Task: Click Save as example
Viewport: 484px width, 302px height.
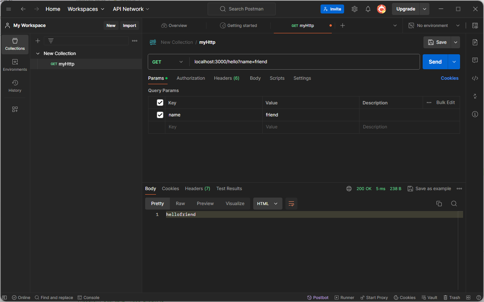Action: [x=429, y=189]
